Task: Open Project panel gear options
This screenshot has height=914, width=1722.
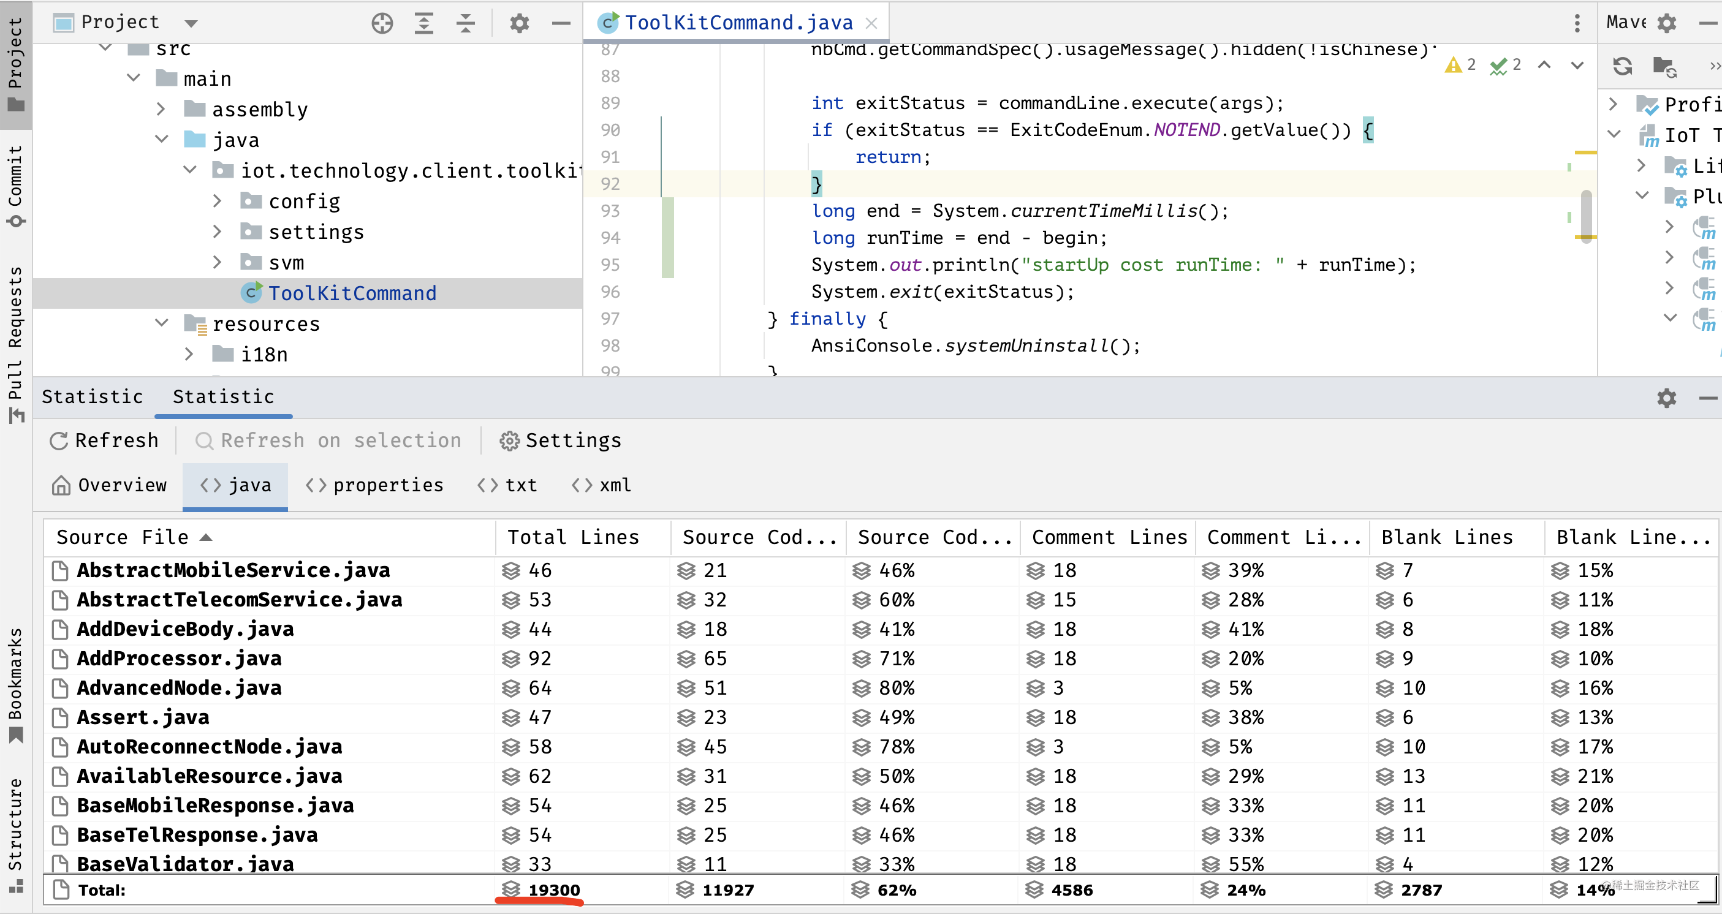Action: pyautogui.click(x=520, y=23)
